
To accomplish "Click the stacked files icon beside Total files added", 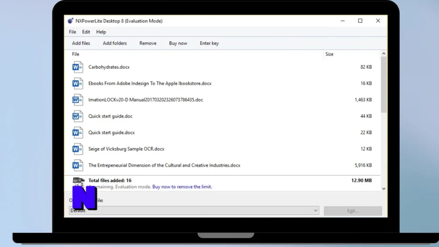I will pos(78,182).
